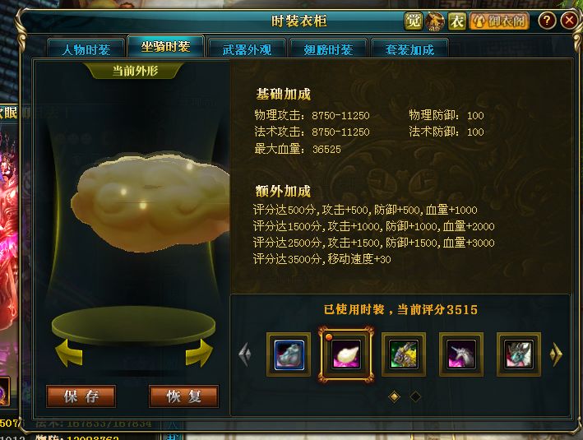Open the character portrait icon beside 觉
This screenshot has height=440, width=583.
tap(435, 21)
